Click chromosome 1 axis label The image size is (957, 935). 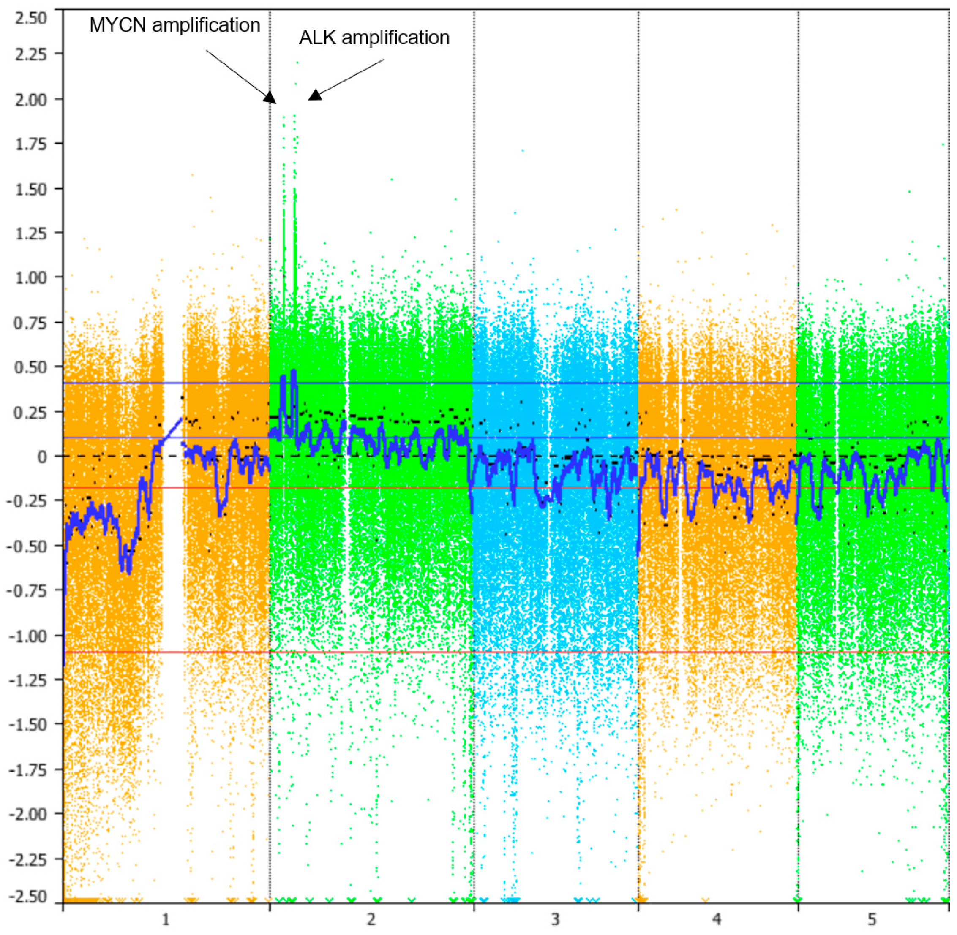(165, 919)
